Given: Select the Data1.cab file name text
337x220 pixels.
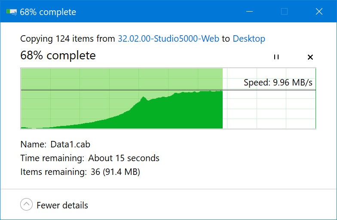Looking at the screenshot, I should tap(70, 144).
